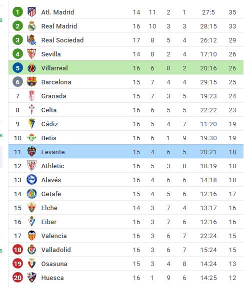Click the green position 1 badge
Viewport: 245px width, 288px height.
point(17,12)
